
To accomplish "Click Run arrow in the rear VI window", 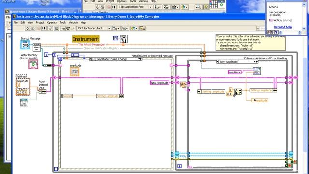I will click(x=98, y=7).
